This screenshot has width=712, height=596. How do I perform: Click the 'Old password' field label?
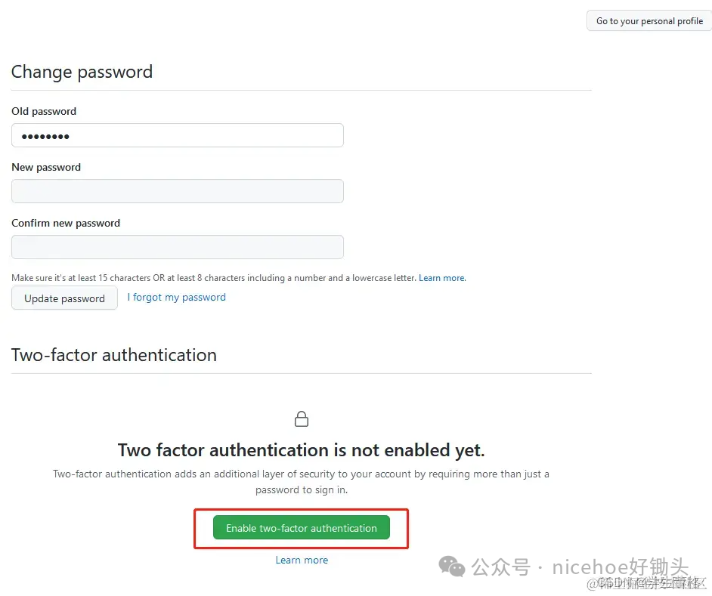[44, 111]
